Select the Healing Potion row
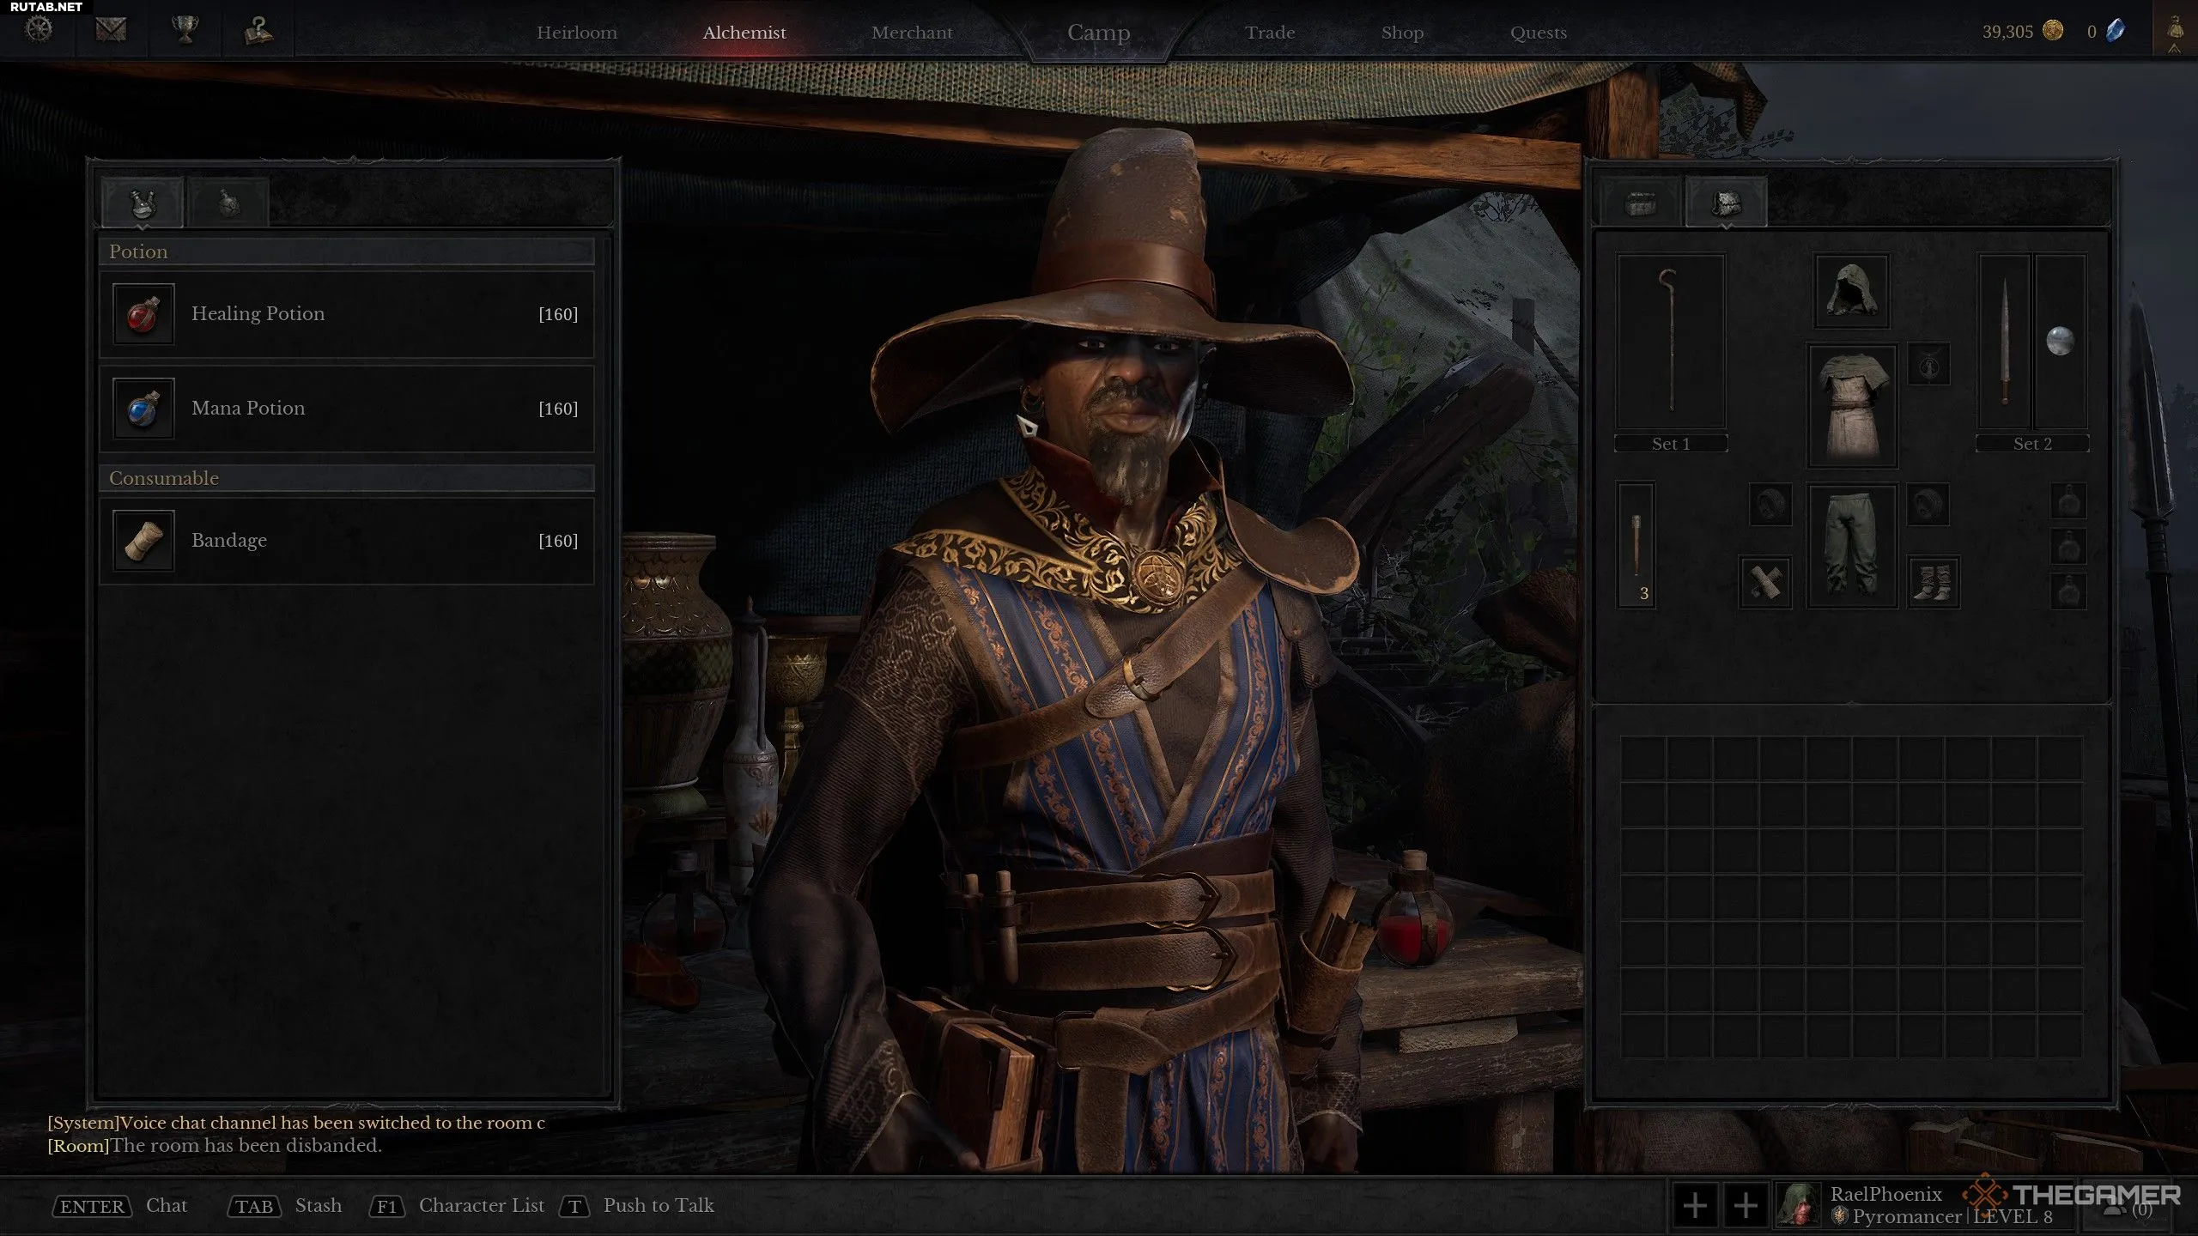 click(347, 314)
